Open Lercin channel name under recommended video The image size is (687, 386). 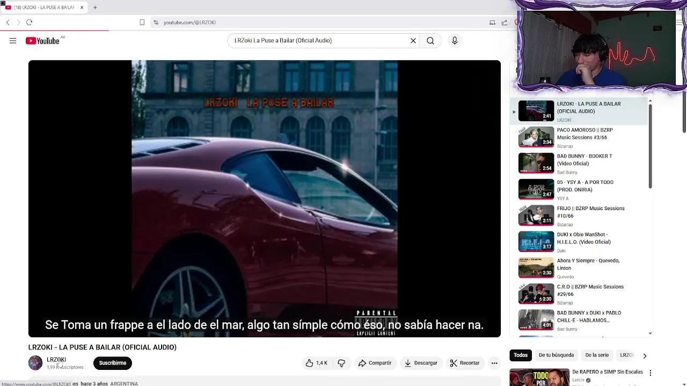pyautogui.click(x=578, y=380)
